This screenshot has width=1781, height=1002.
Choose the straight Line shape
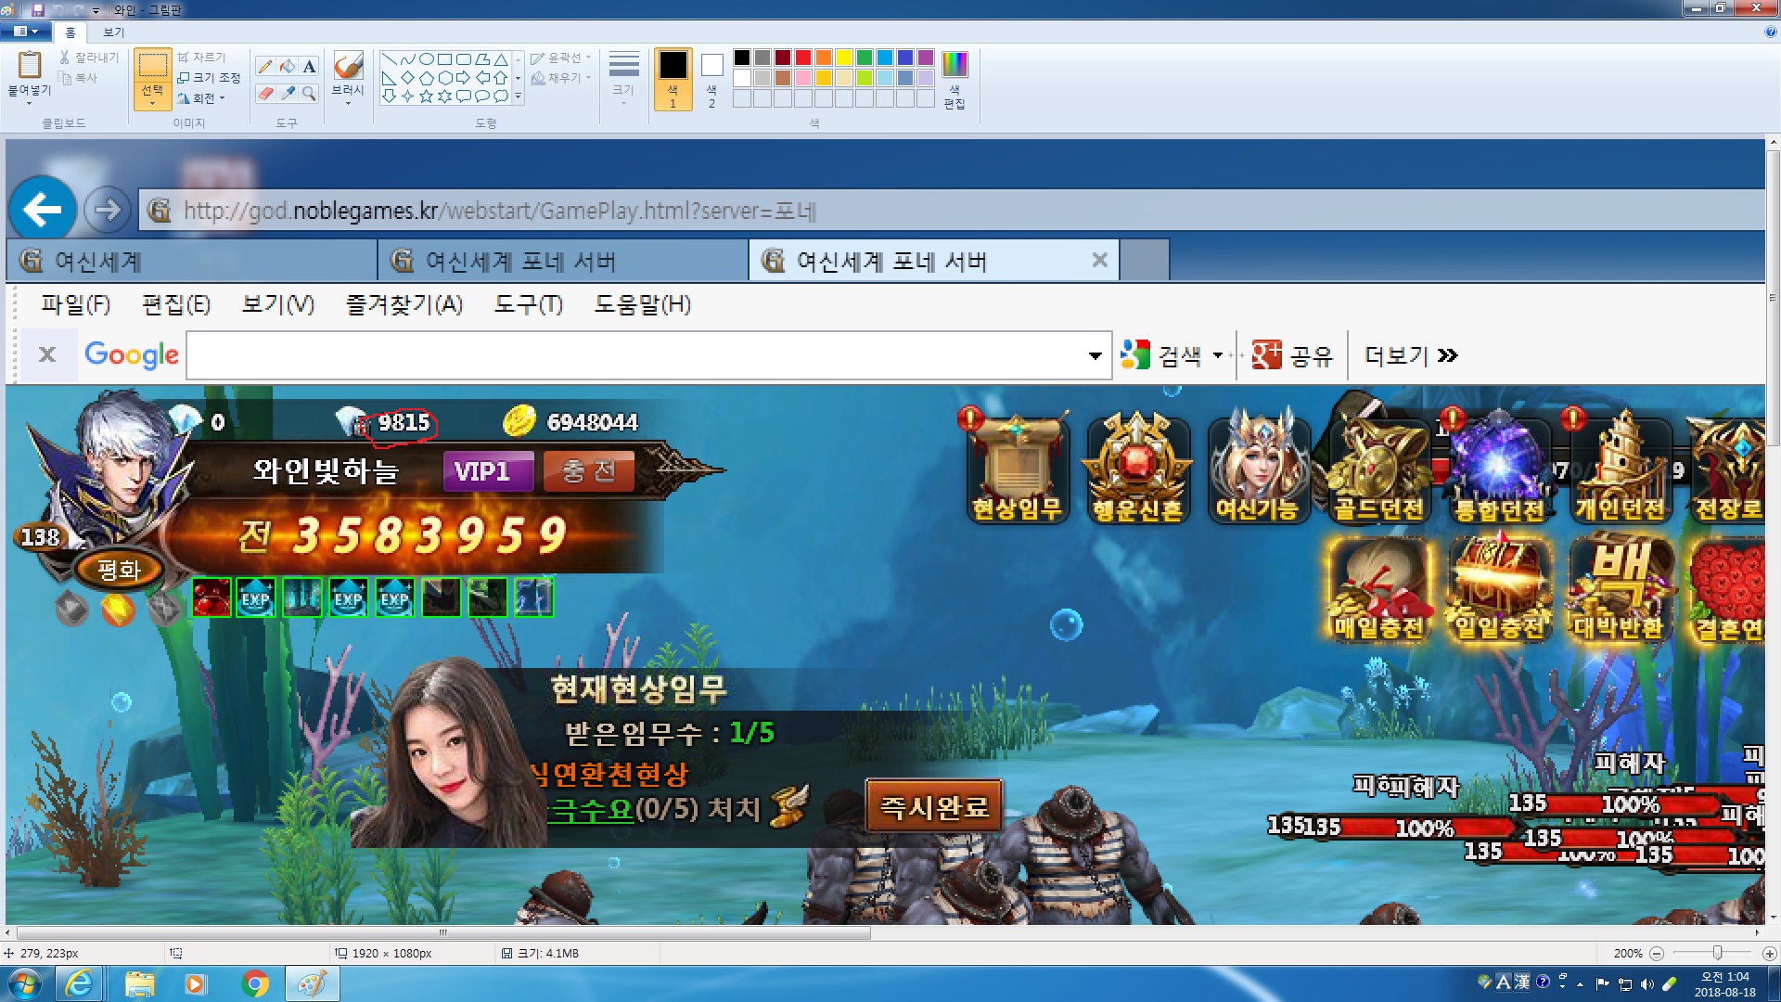tap(390, 59)
